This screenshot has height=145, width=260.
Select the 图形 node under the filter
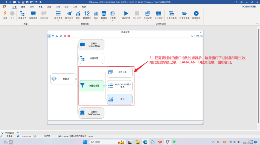[x=120, y=99]
